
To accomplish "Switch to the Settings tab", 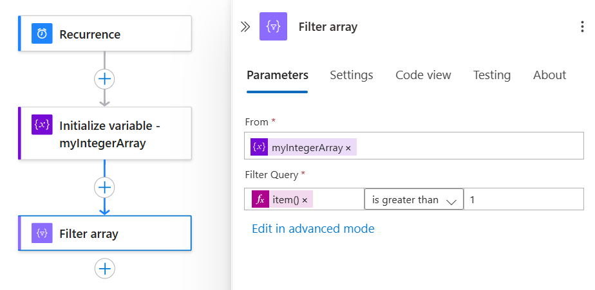I will (x=351, y=75).
